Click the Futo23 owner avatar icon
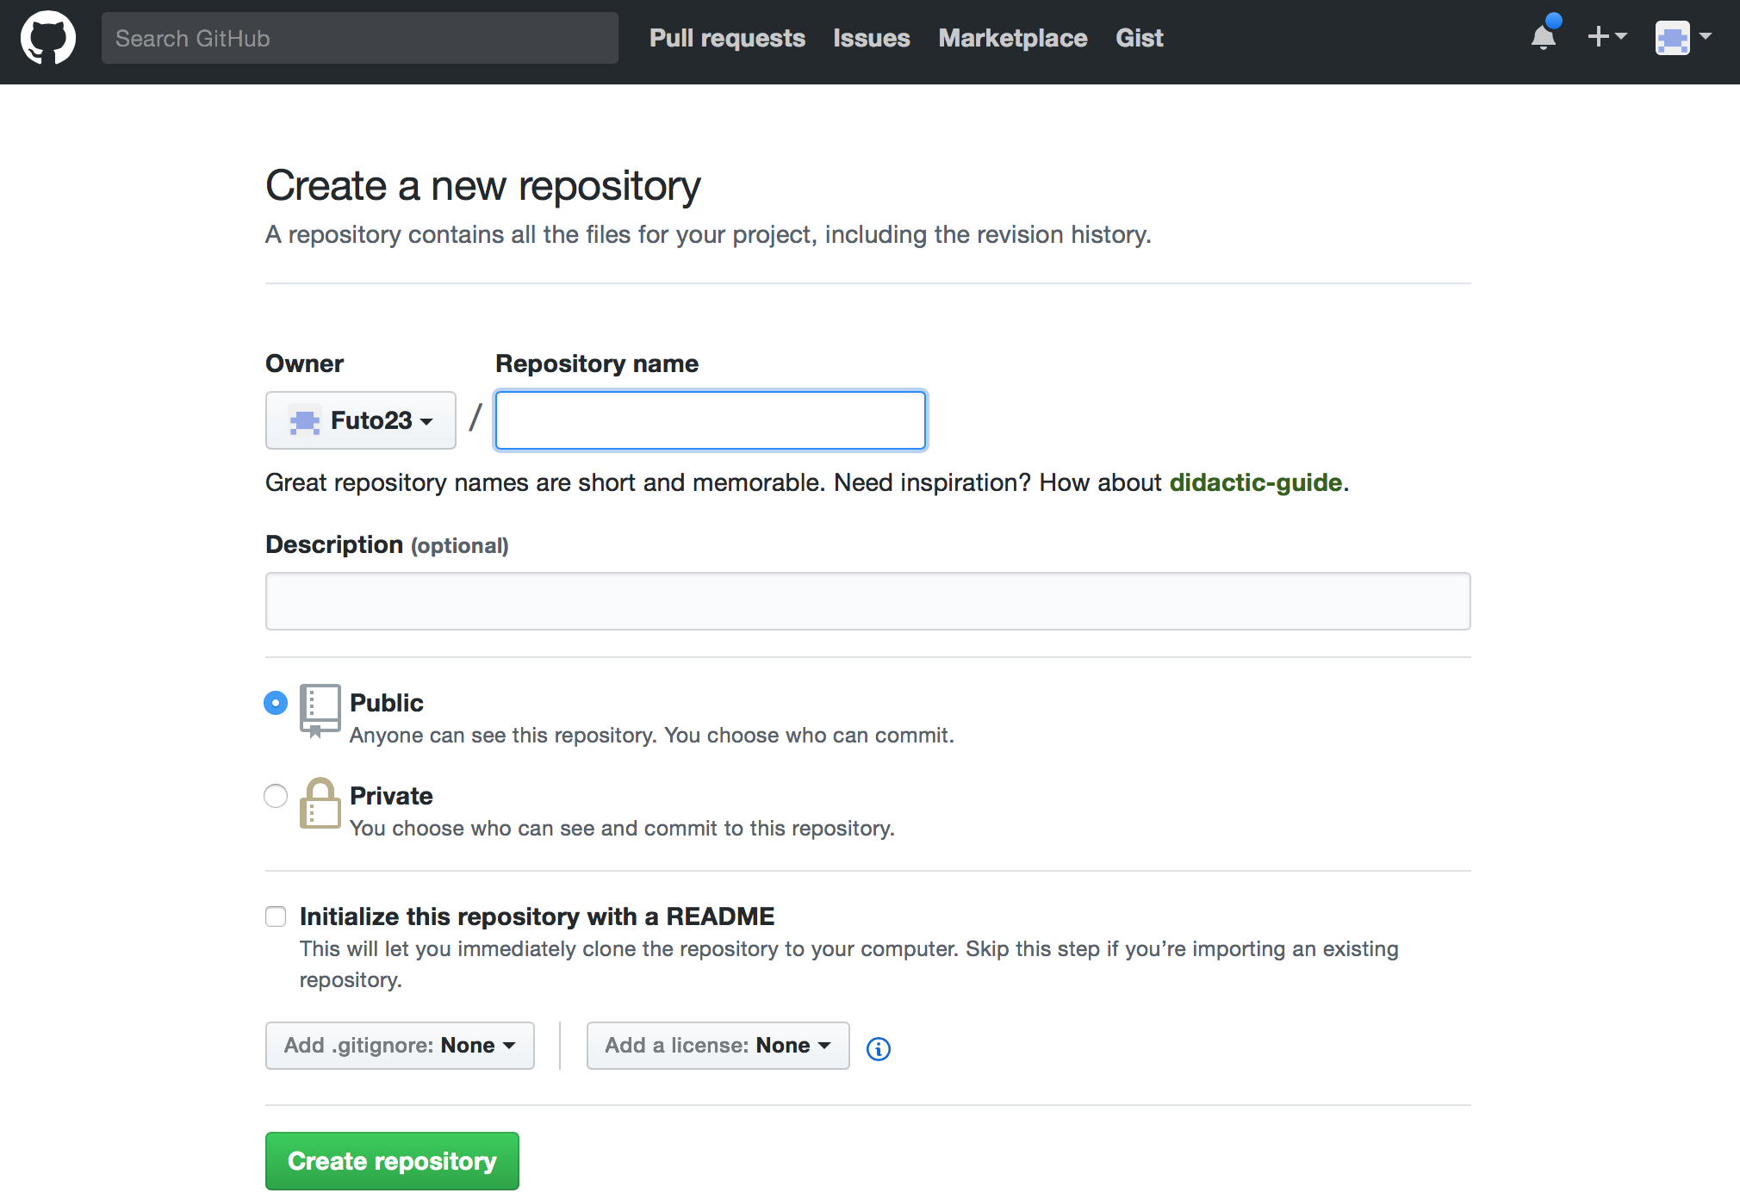The width and height of the screenshot is (1740, 1199). coord(305,421)
